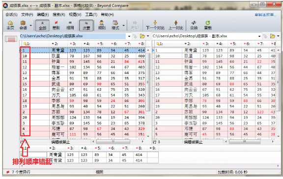
Task: Swap sides with the 交换 icon
Action: pos(194,25)
